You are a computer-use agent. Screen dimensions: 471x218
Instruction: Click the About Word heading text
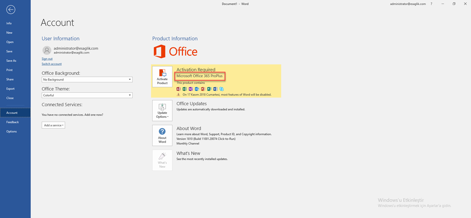[188, 128]
